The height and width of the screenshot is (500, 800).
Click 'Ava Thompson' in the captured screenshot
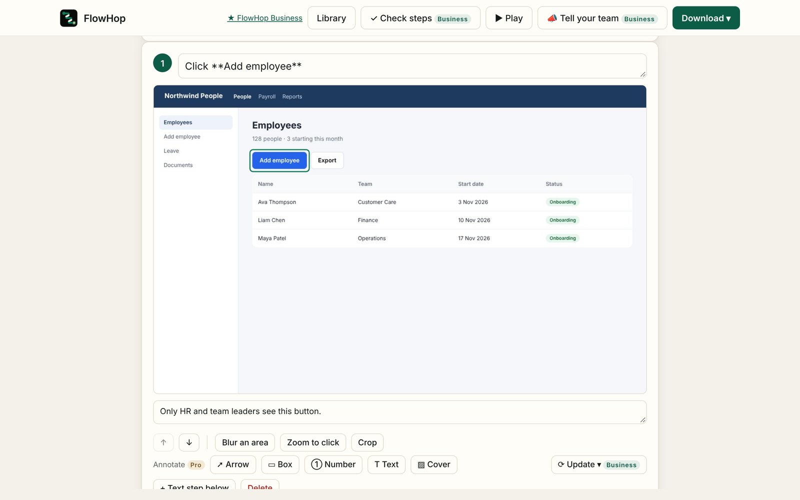[x=277, y=202]
